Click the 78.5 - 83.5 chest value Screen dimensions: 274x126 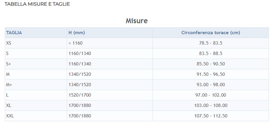pos(210,43)
